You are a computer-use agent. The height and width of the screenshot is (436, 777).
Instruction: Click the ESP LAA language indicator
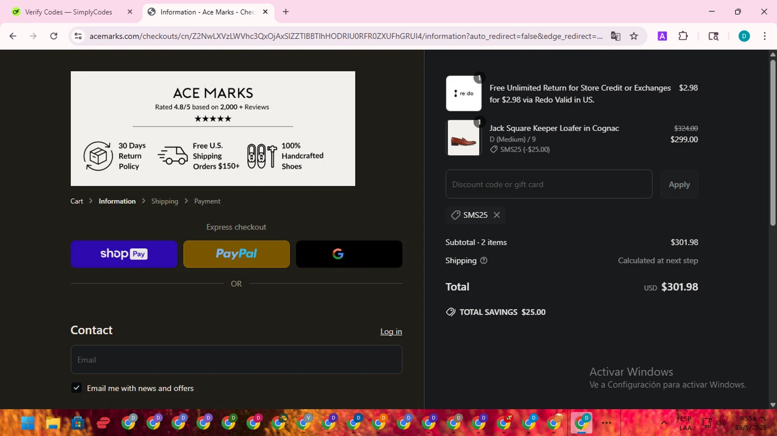coord(685,423)
